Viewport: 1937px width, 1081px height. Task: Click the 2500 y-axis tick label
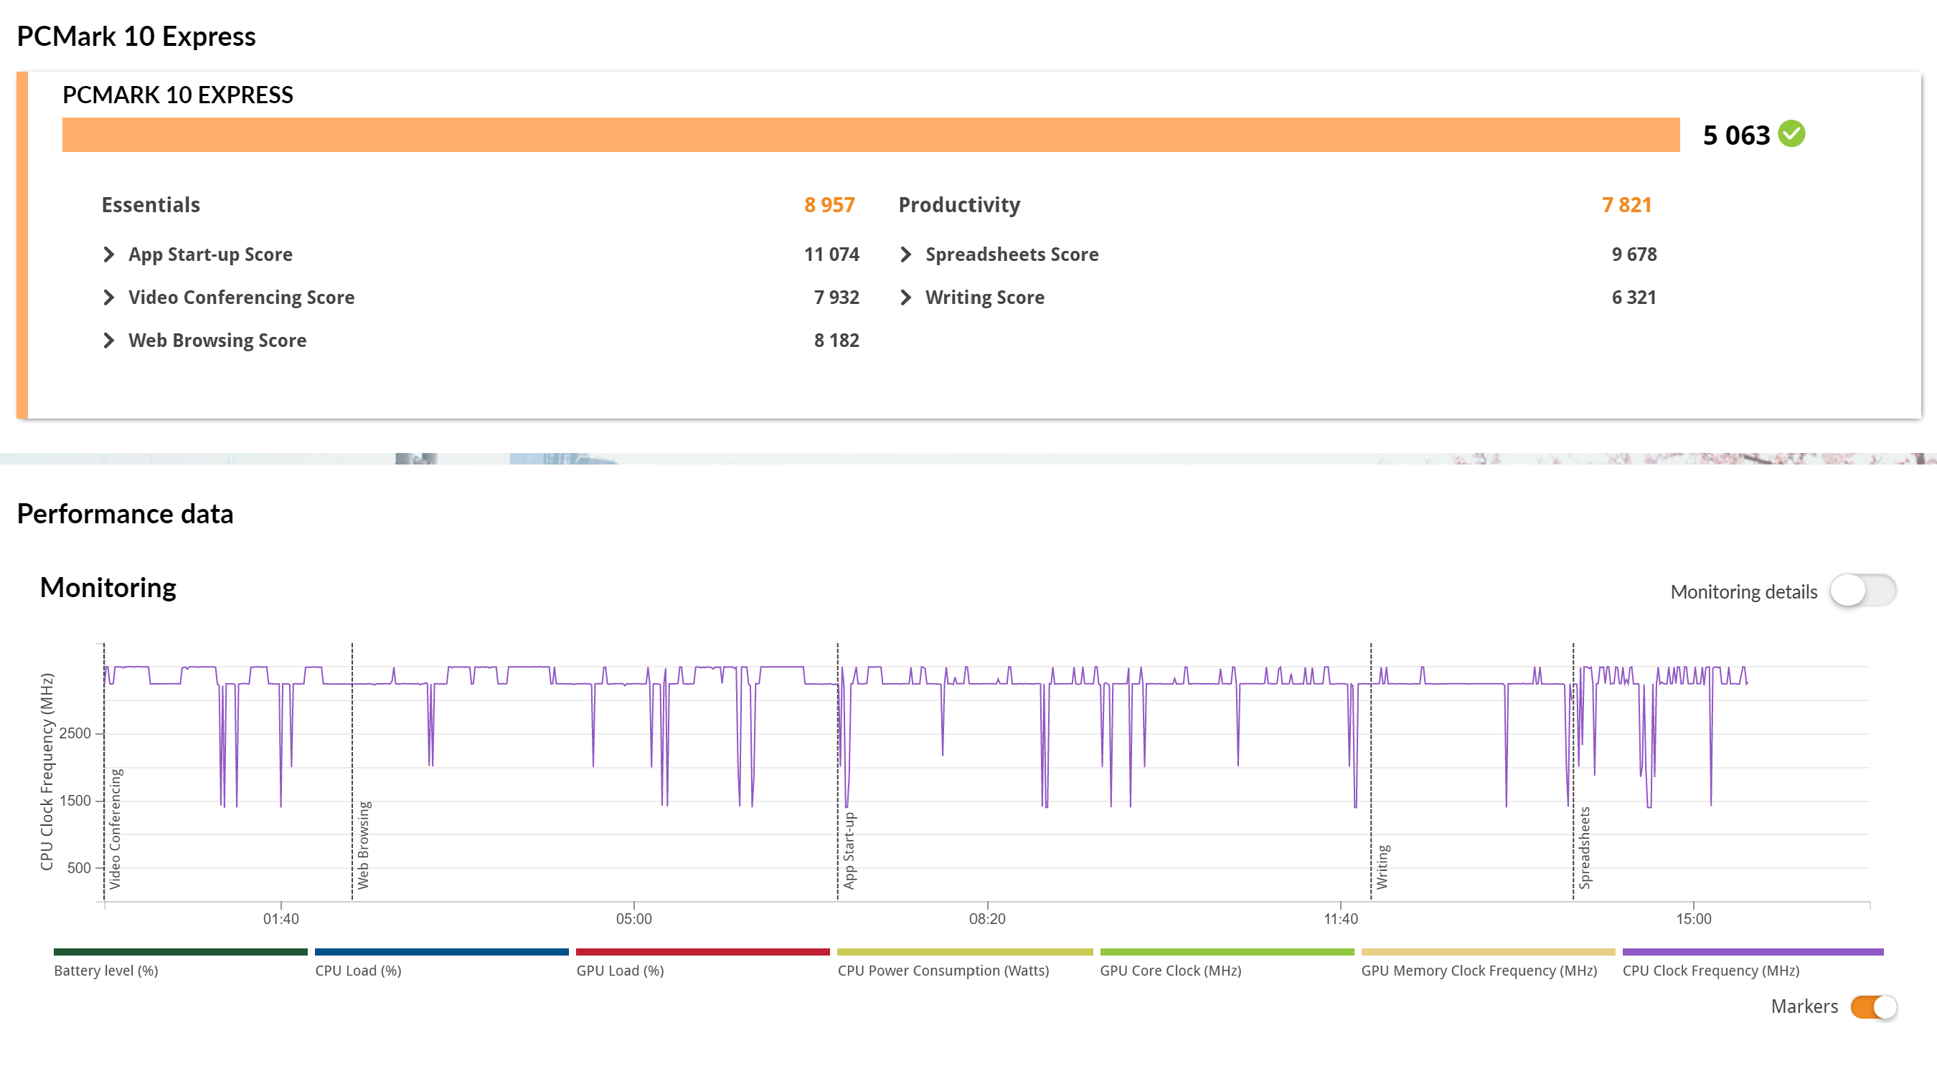75,733
